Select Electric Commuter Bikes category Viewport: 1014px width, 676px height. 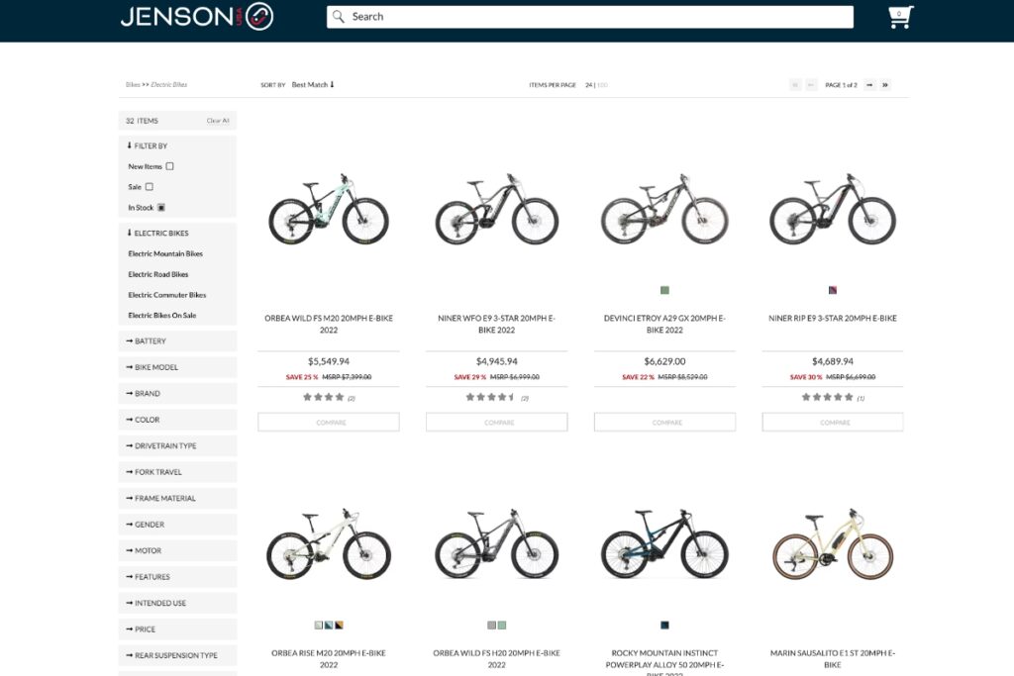166,295
